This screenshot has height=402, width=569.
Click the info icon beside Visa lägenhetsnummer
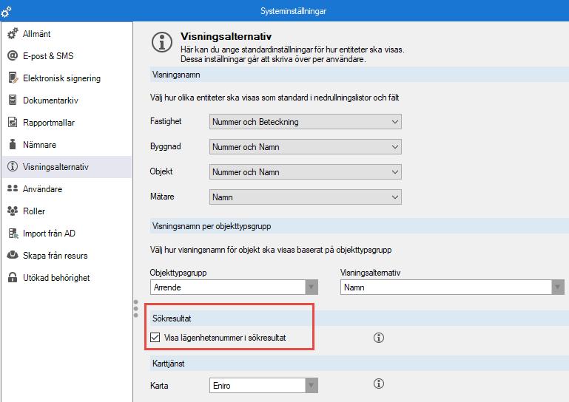379,338
